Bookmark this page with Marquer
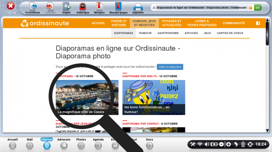 pyautogui.click(x=100, y=8)
